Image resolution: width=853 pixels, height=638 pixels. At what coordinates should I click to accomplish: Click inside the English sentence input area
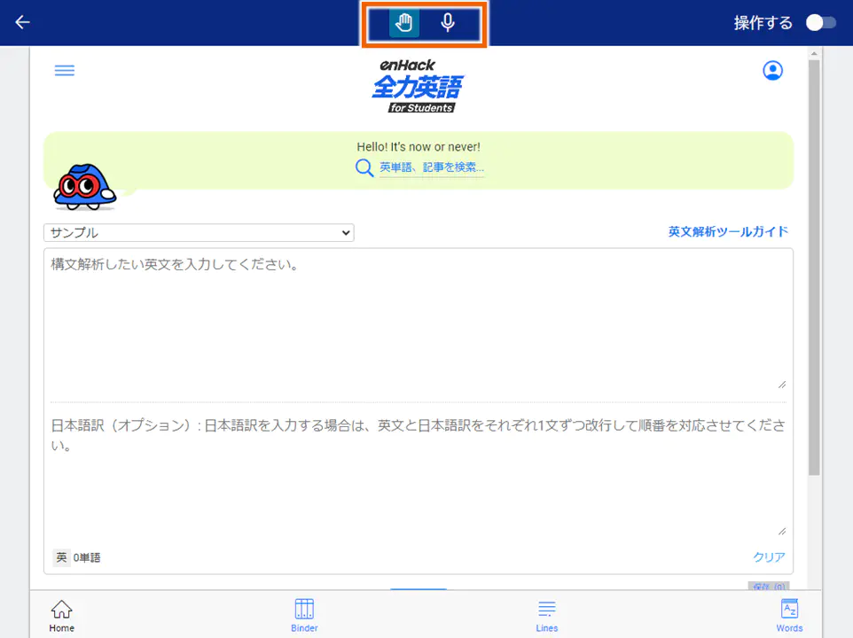417,319
